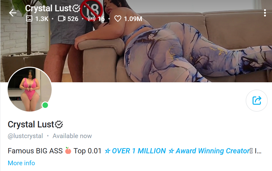Click the photos icon beside 1.3K
Viewport: 272px width, 171px height.
[x=29, y=19]
